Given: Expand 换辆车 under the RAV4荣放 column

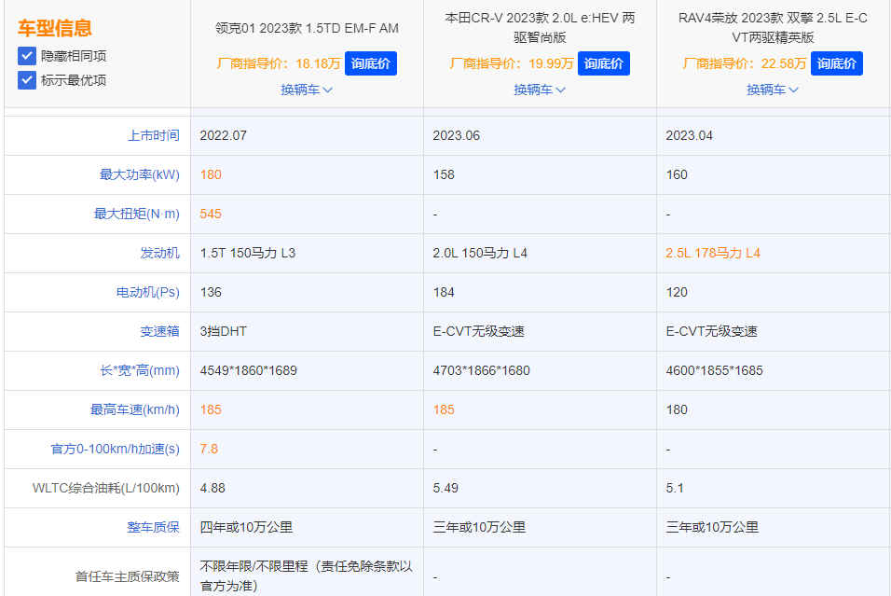Looking at the screenshot, I should (772, 90).
